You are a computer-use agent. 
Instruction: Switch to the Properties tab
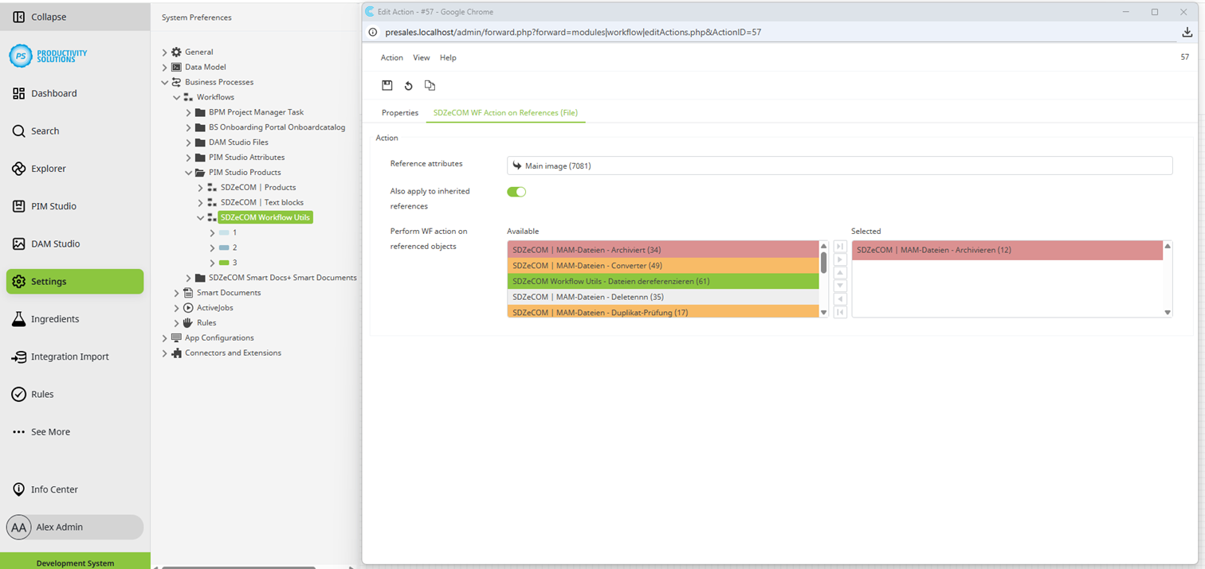tap(399, 113)
